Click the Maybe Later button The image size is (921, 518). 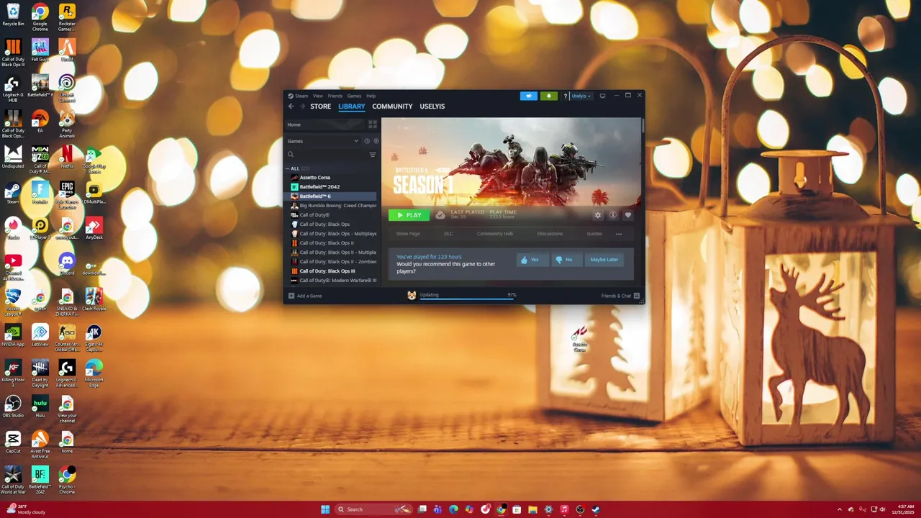[x=604, y=260]
